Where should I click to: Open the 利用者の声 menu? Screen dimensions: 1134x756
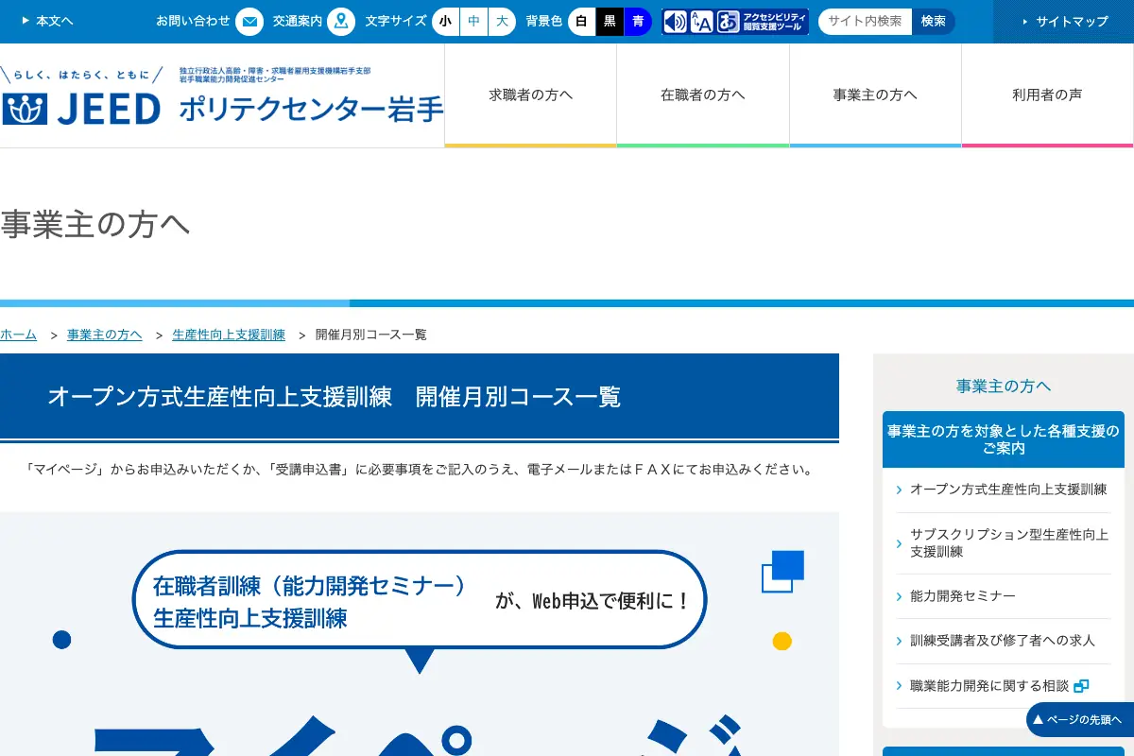tap(1047, 95)
